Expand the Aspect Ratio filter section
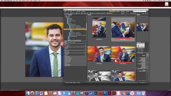The image size is (171, 96). click(75, 57)
